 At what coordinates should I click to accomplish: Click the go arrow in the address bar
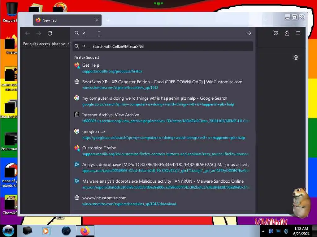coord(249,33)
